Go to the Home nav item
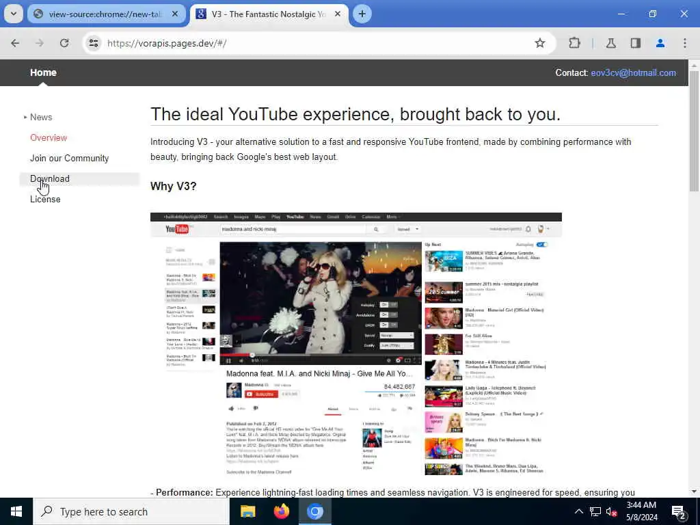 point(43,72)
